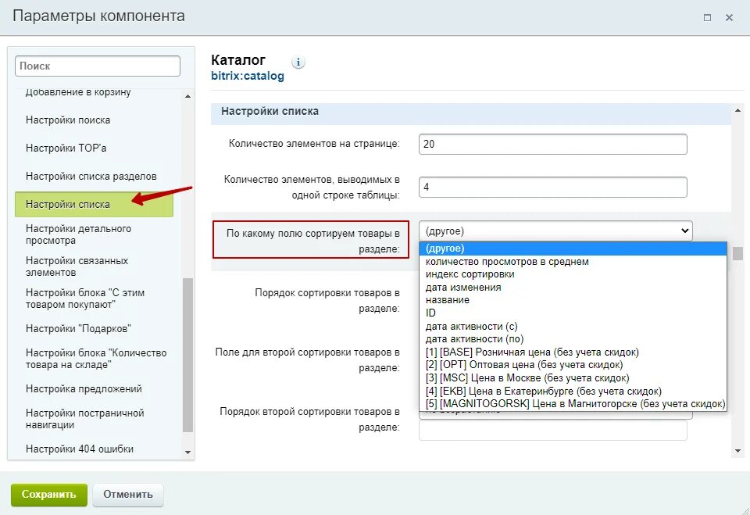Click the main panel scrollbar thumb
Viewport: 750px width, 515px height.
click(737, 253)
